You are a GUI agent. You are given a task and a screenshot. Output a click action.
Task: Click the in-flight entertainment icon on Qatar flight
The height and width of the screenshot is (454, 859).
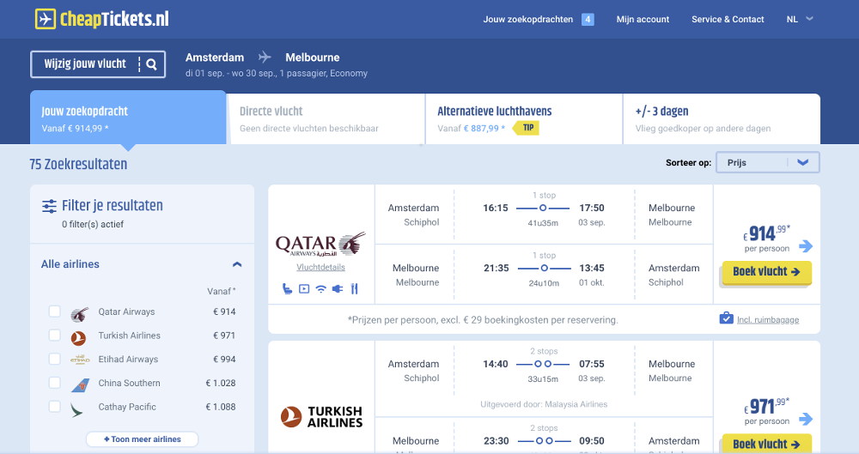[304, 289]
